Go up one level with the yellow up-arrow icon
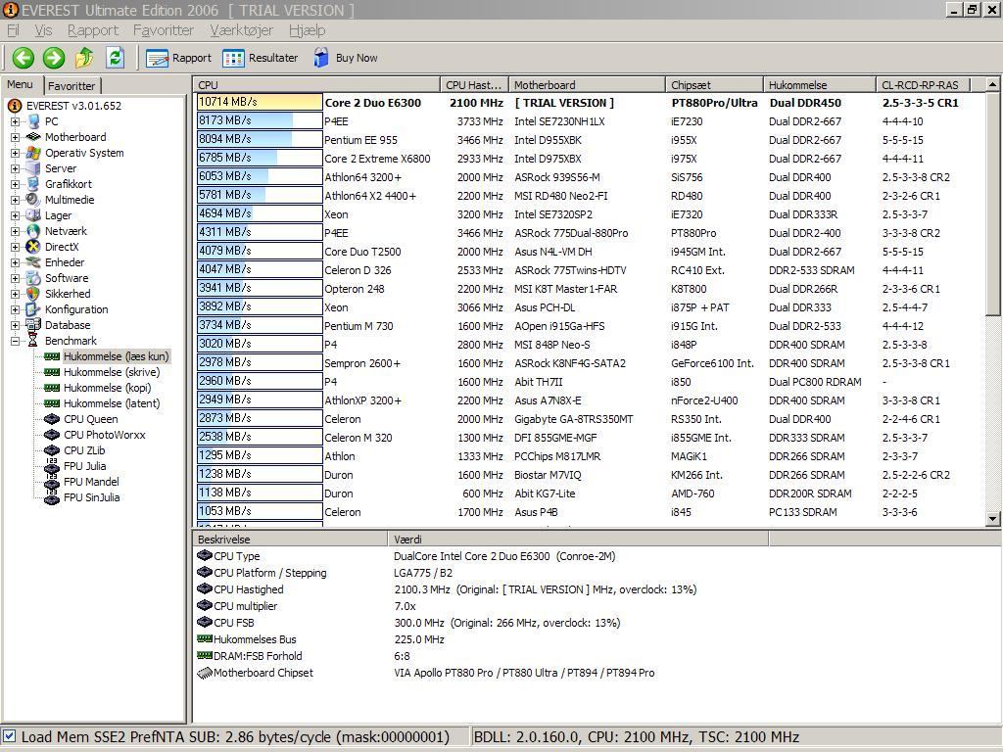Image resolution: width=1003 pixels, height=752 pixels. click(x=84, y=58)
